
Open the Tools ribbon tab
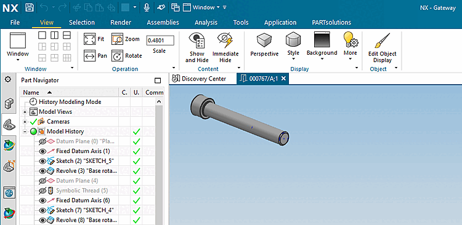(x=241, y=22)
